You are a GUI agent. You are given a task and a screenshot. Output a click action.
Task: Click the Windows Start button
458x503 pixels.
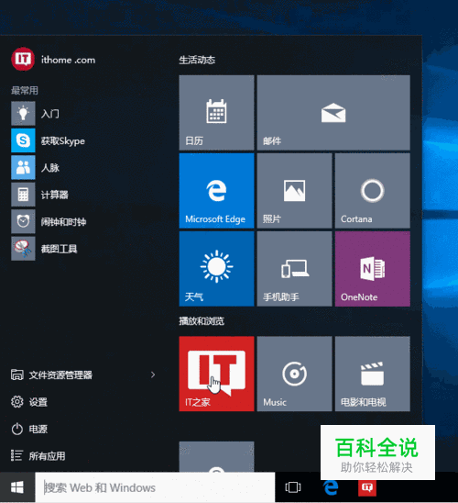(x=17, y=487)
